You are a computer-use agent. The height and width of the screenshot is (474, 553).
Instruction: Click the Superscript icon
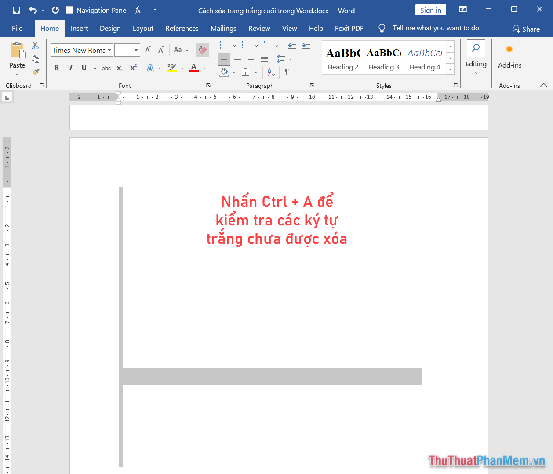tap(133, 68)
